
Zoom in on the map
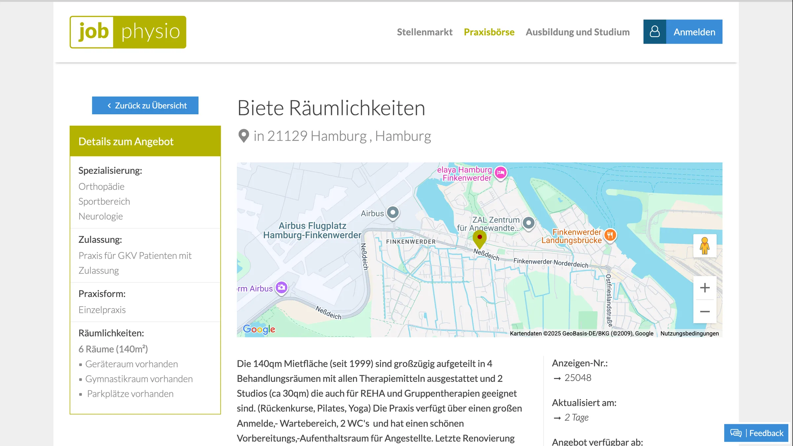(705, 288)
